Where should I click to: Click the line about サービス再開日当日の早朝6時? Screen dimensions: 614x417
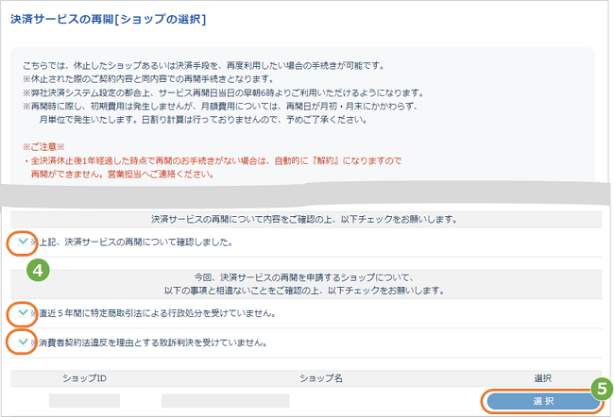[x=223, y=93]
